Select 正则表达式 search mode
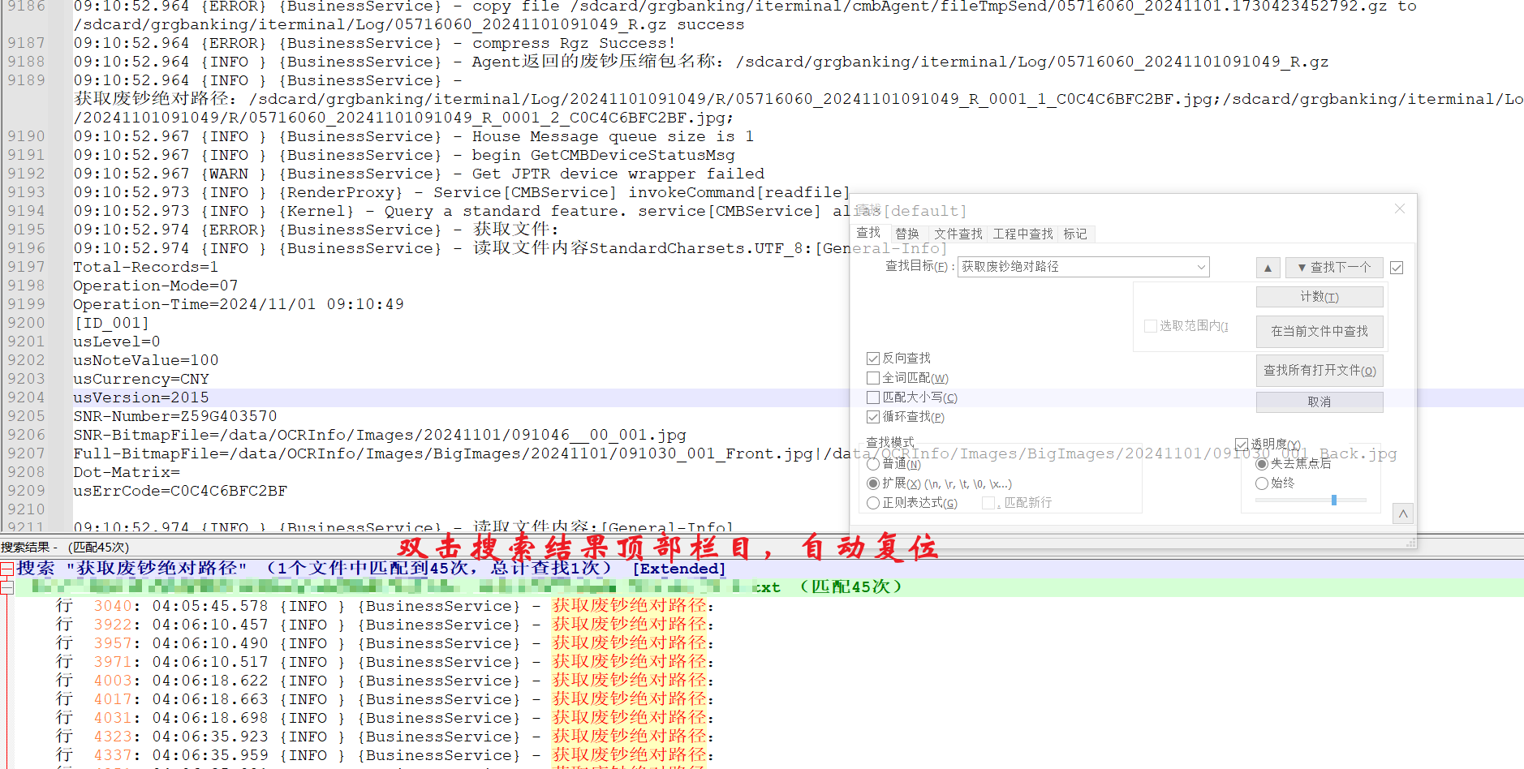1524x769 pixels. tap(873, 503)
